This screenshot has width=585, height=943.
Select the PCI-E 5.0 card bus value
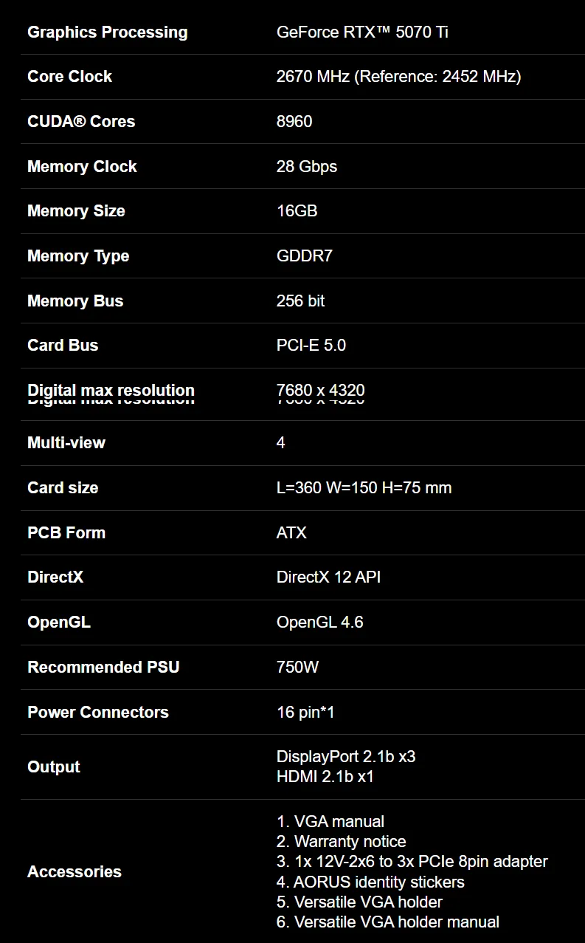pyautogui.click(x=311, y=346)
